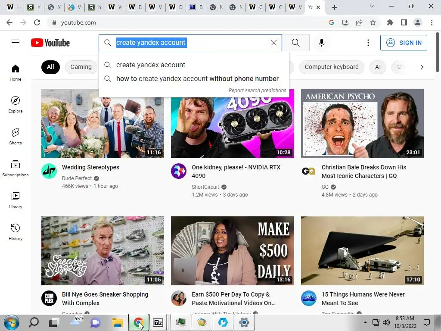Click the GQ channel avatar
This screenshot has height=331, width=441.
click(308, 171)
